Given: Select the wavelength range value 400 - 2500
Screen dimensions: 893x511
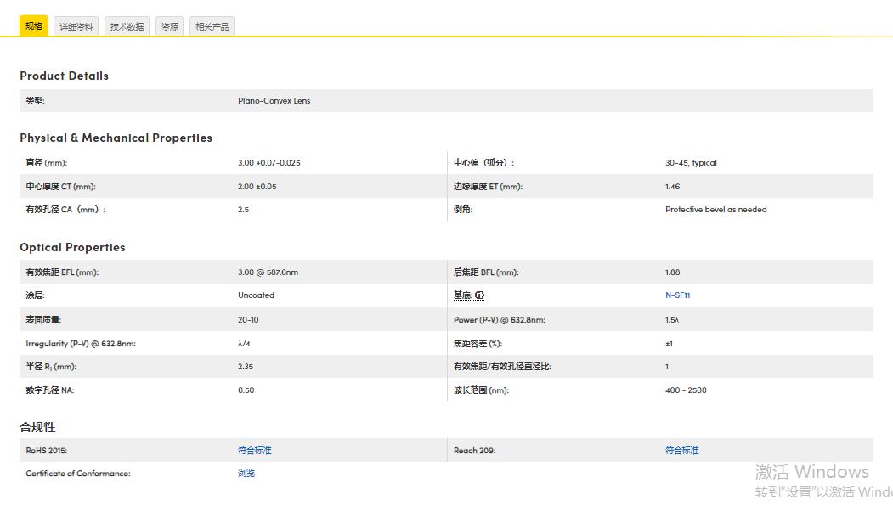Looking at the screenshot, I should 685,390.
